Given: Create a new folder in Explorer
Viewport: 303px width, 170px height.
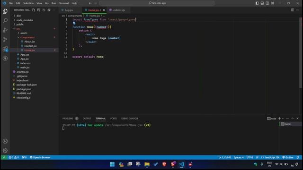Looking at the screenshot, I should coord(39,10).
